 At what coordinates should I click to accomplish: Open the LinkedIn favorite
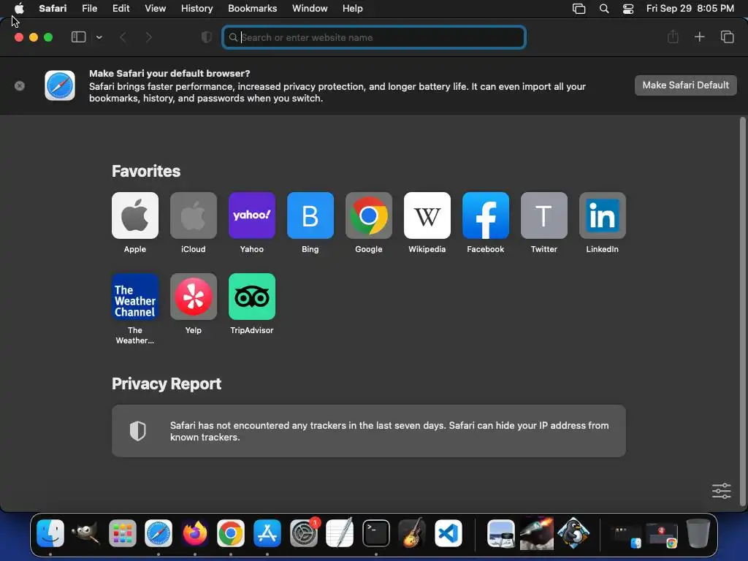tap(603, 215)
